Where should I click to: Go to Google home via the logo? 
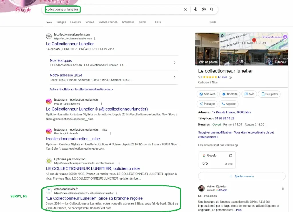click(x=23, y=10)
